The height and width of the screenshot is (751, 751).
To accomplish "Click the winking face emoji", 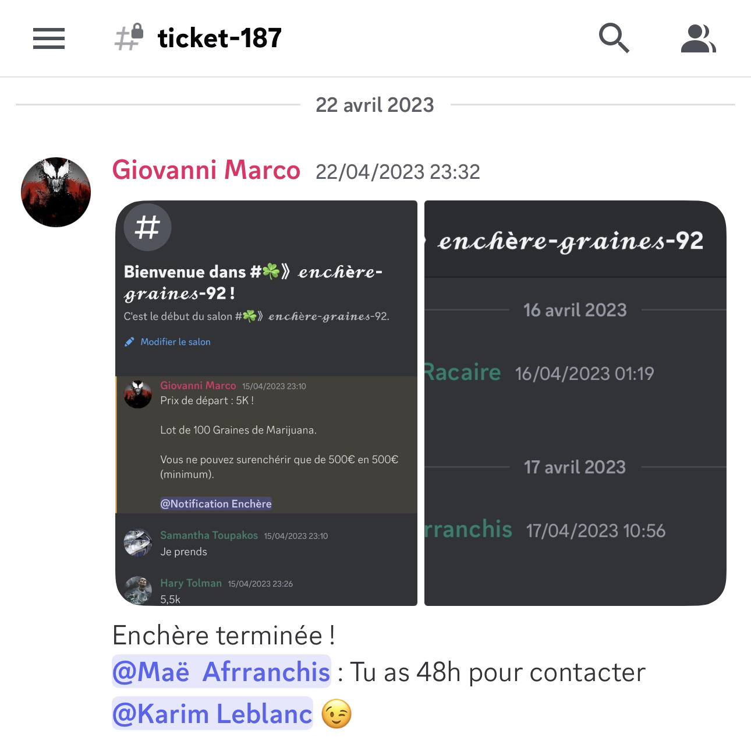I will (336, 714).
